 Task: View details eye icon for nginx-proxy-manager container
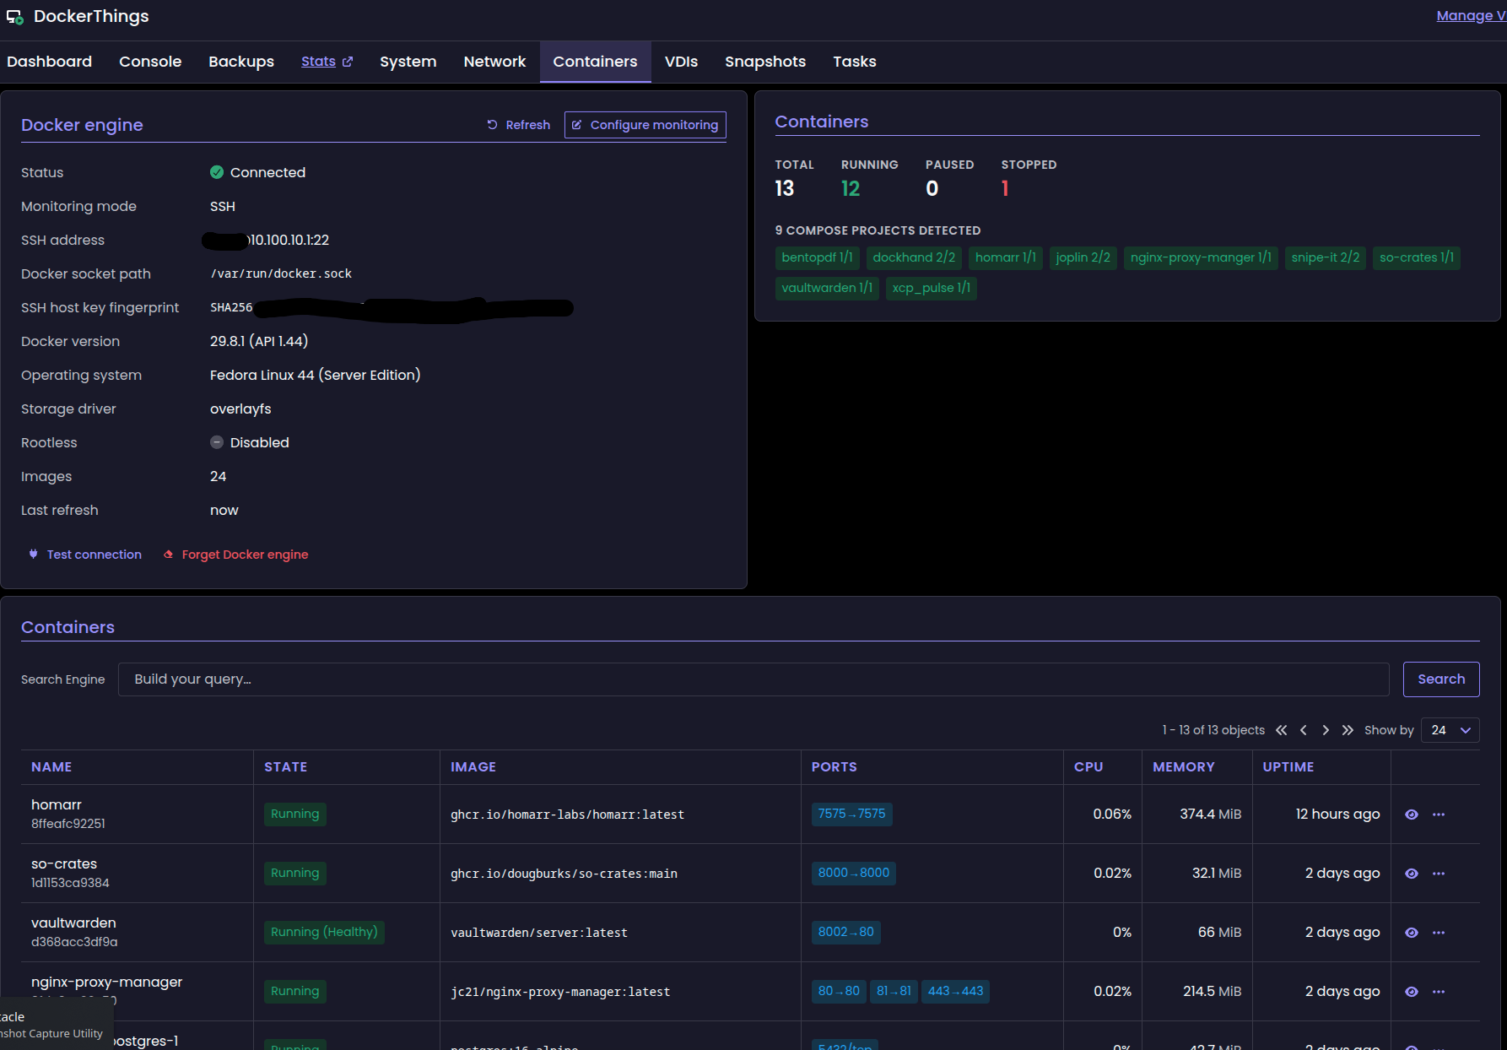(1411, 992)
